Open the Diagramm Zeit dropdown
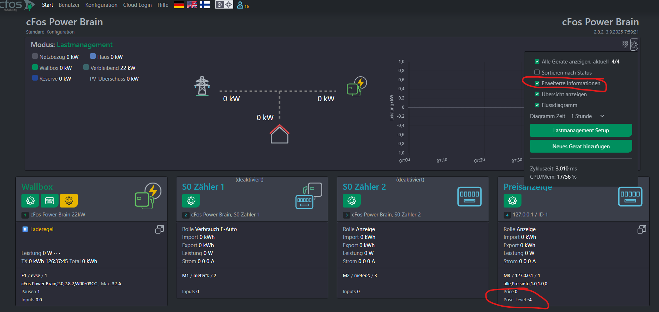The width and height of the screenshot is (659, 312). pyautogui.click(x=588, y=116)
